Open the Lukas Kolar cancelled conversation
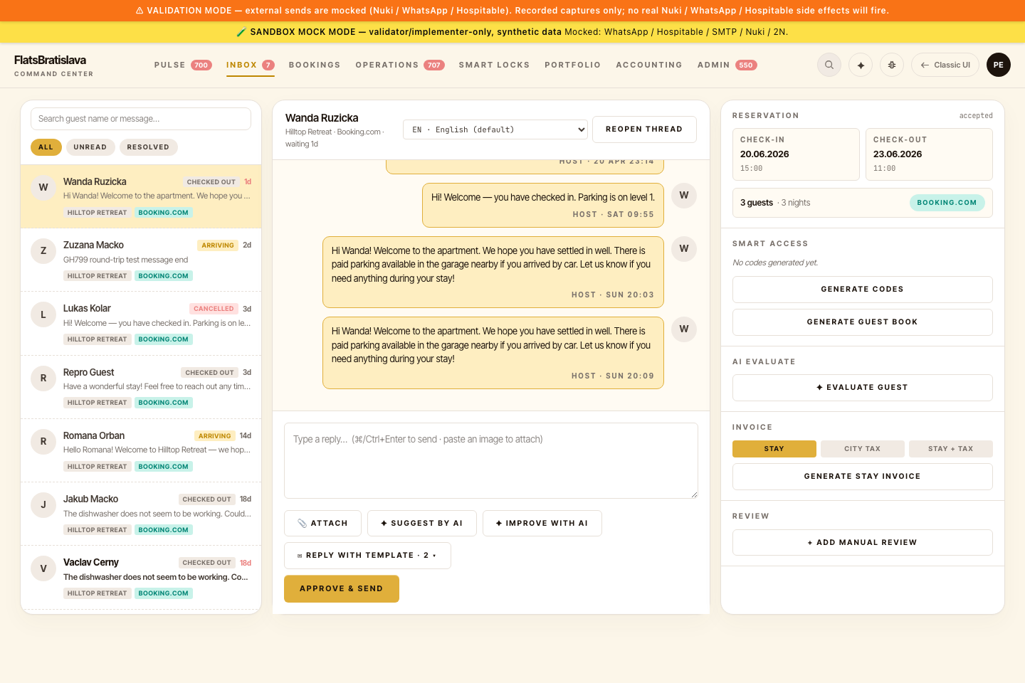 point(141,324)
